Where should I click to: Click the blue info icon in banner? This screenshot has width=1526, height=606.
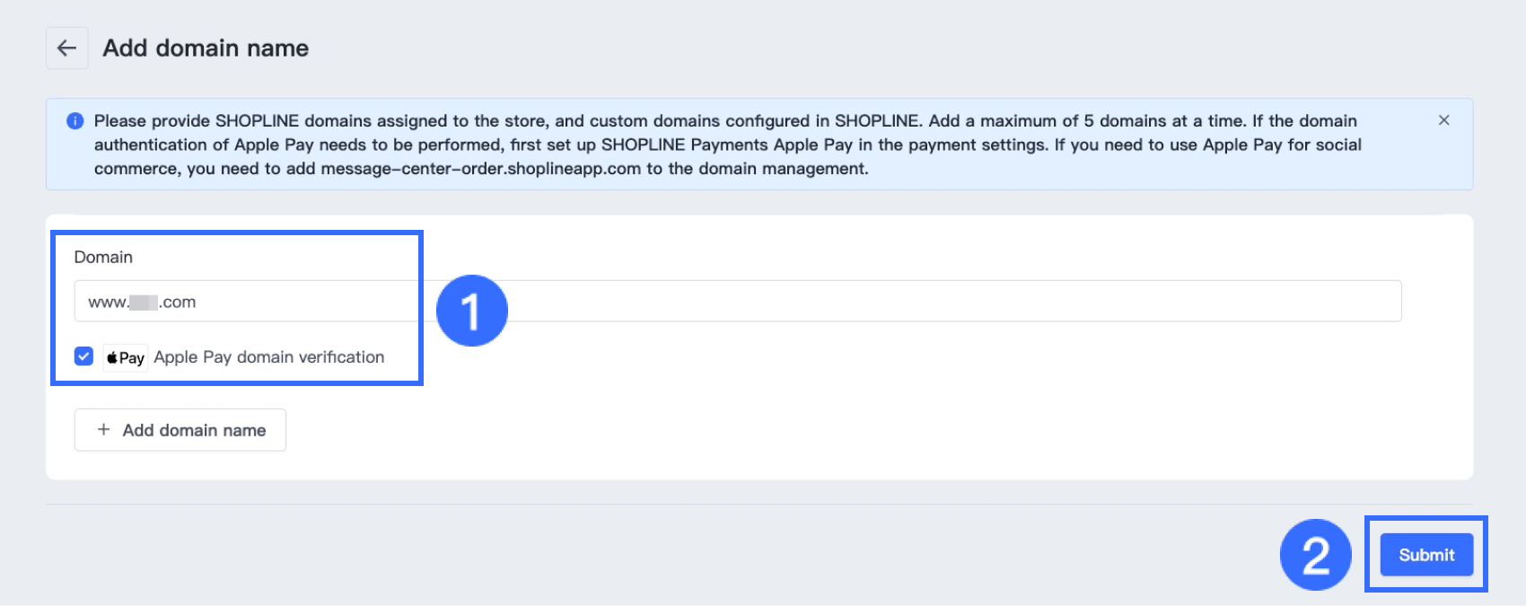[x=75, y=121]
